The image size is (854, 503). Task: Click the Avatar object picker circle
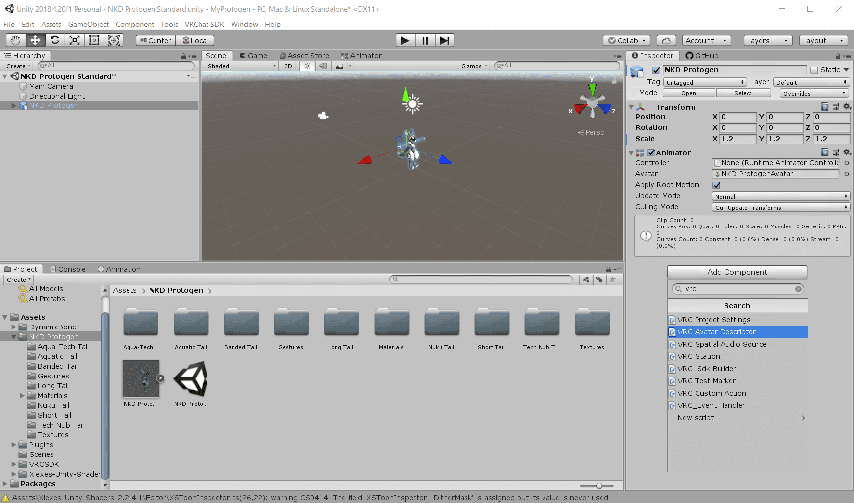(x=847, y=174)
